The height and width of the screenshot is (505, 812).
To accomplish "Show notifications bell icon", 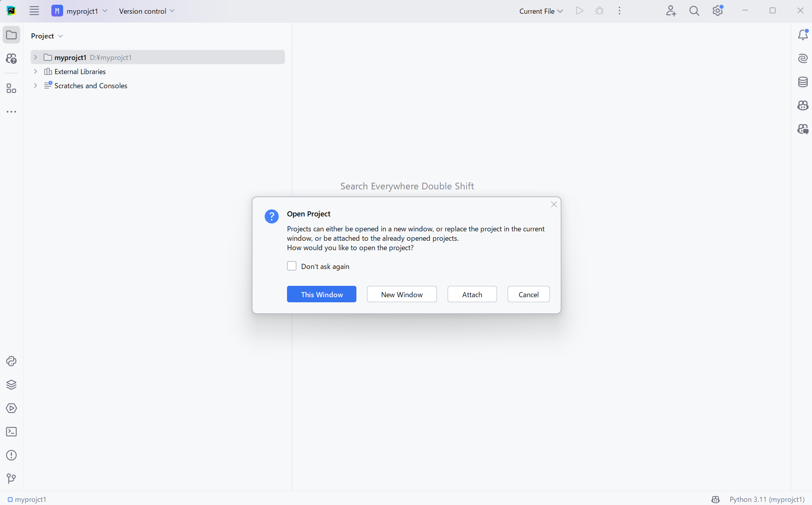I will (x=803, y=35).
